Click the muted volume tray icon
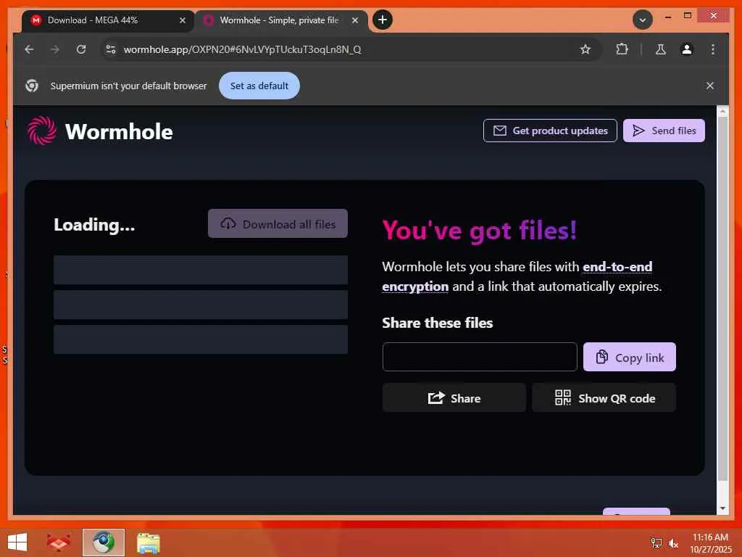This screenshot has width=742, height=557. coord(673,543)
